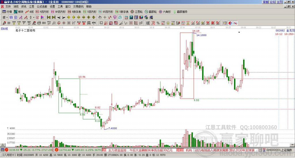The image size is (295, 158).
Task: Click the 客服 link
Action: pyautogui.click(x=266, y=2)
